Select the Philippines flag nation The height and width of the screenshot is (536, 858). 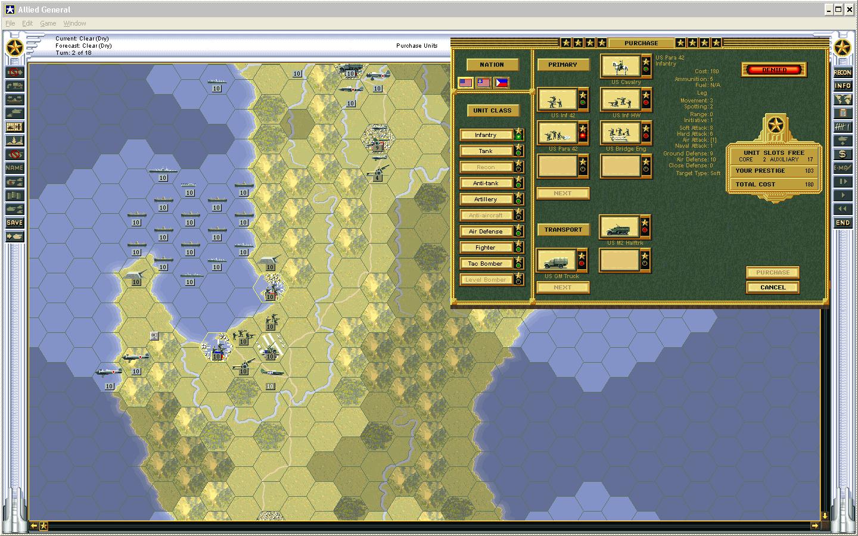pos(502,83)
